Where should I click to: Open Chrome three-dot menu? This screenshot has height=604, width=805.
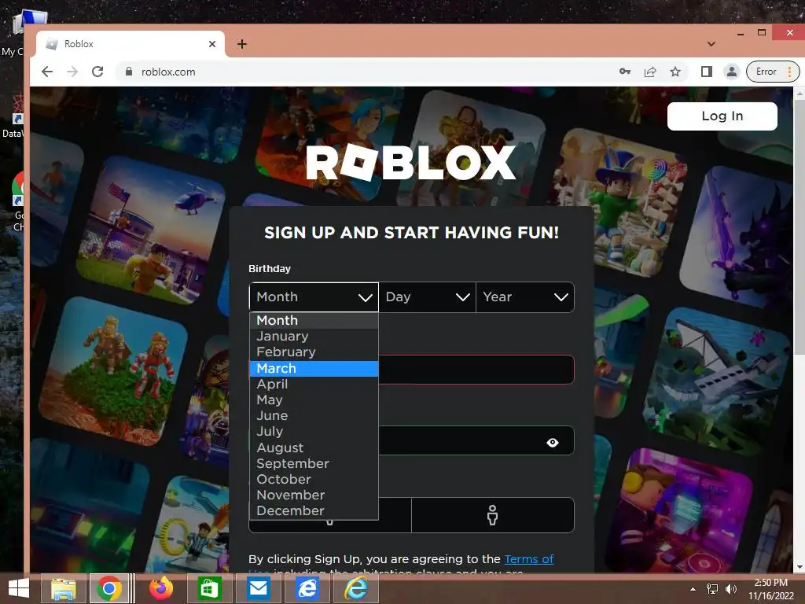(790, 72)
